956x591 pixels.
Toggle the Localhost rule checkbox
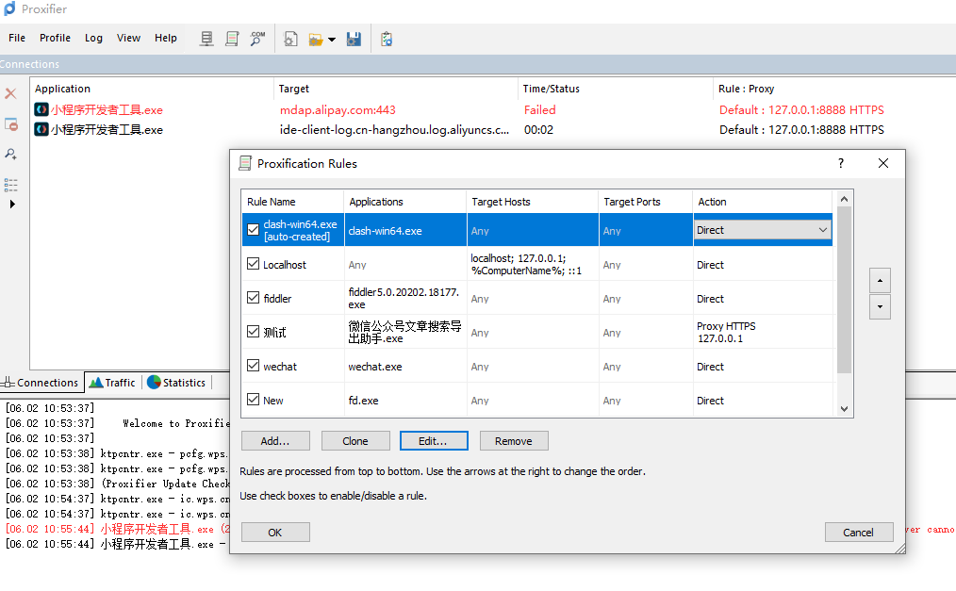[253, 264]
